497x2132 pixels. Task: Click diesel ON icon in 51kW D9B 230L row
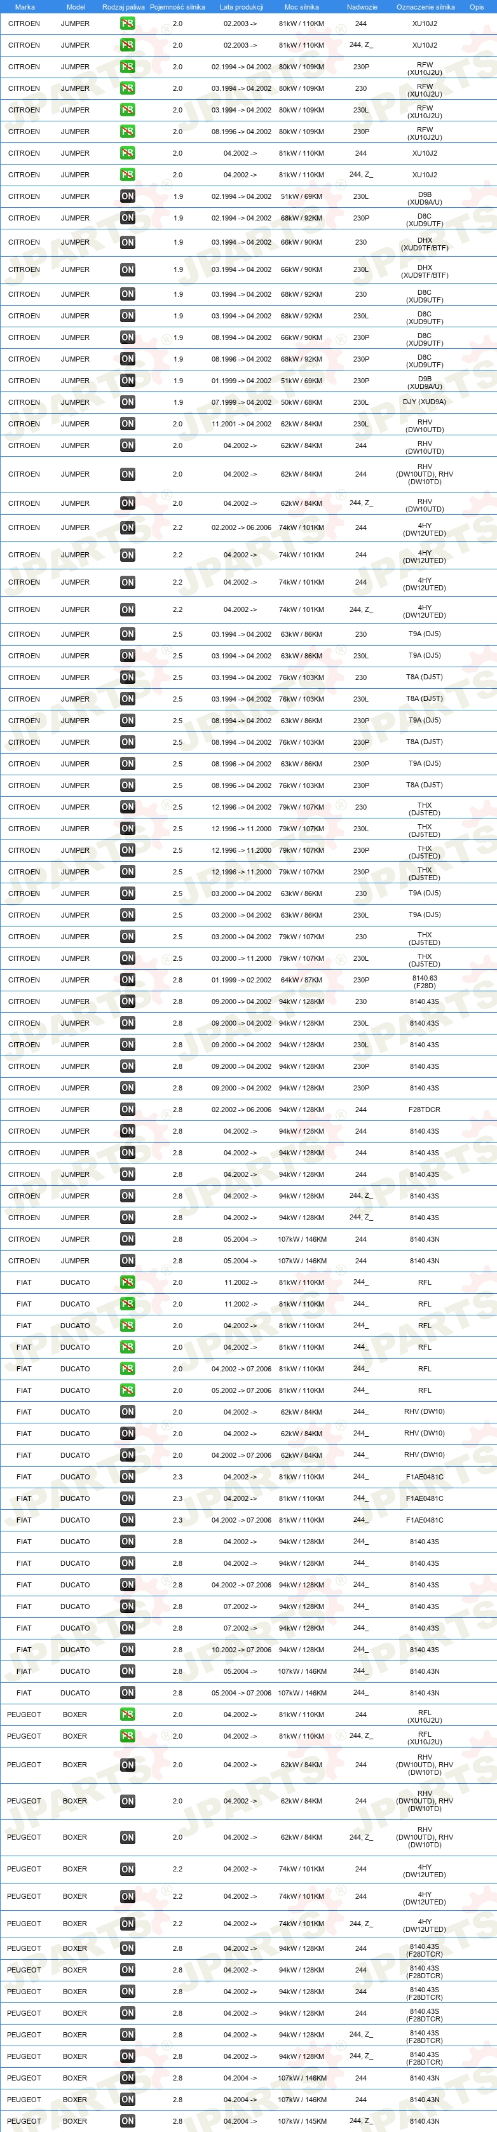pyautogui.click(x=128, y=197)
